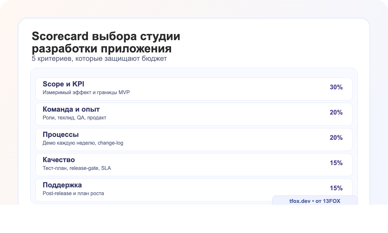Click the 15% value in Качество row
The width and height of the screenshot is (388, 233).
[x=336, y=163]
